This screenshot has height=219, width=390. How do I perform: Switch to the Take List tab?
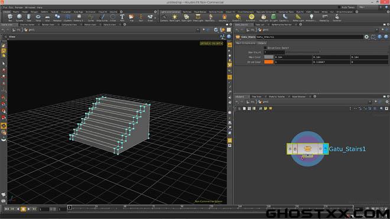tap(260, 25)
